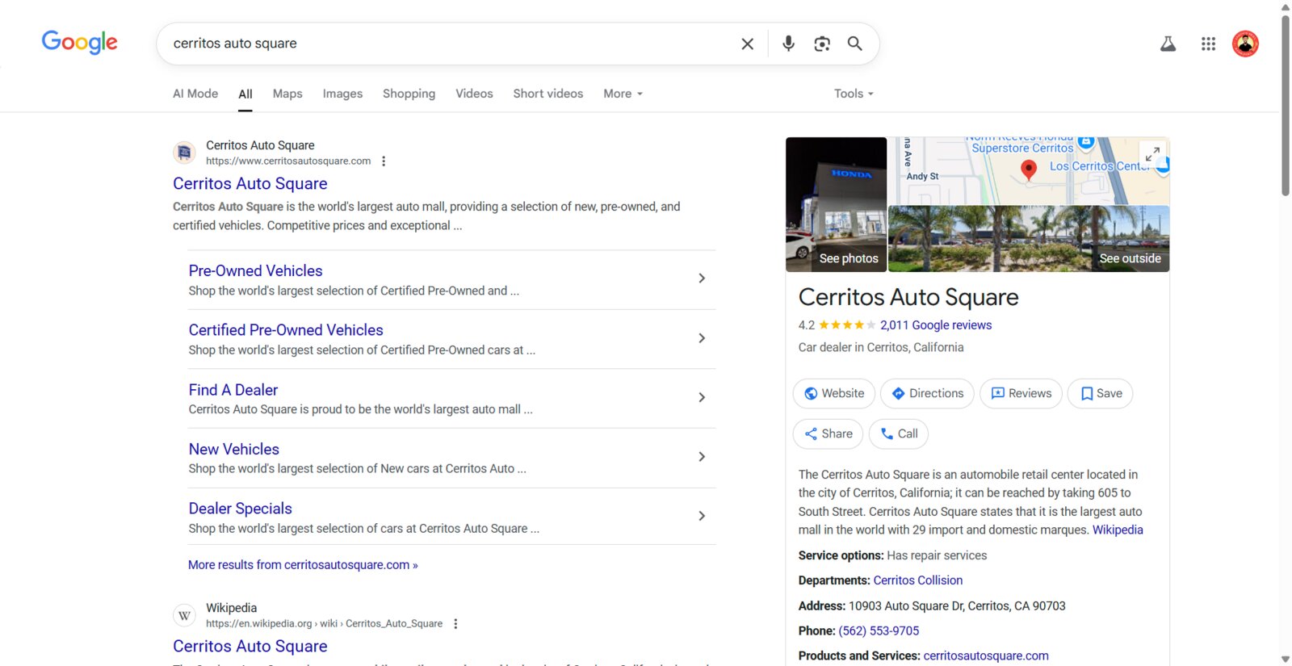Open Search Labs flask icon
The image size is (1292, 666).
(x=1168, y=44)
